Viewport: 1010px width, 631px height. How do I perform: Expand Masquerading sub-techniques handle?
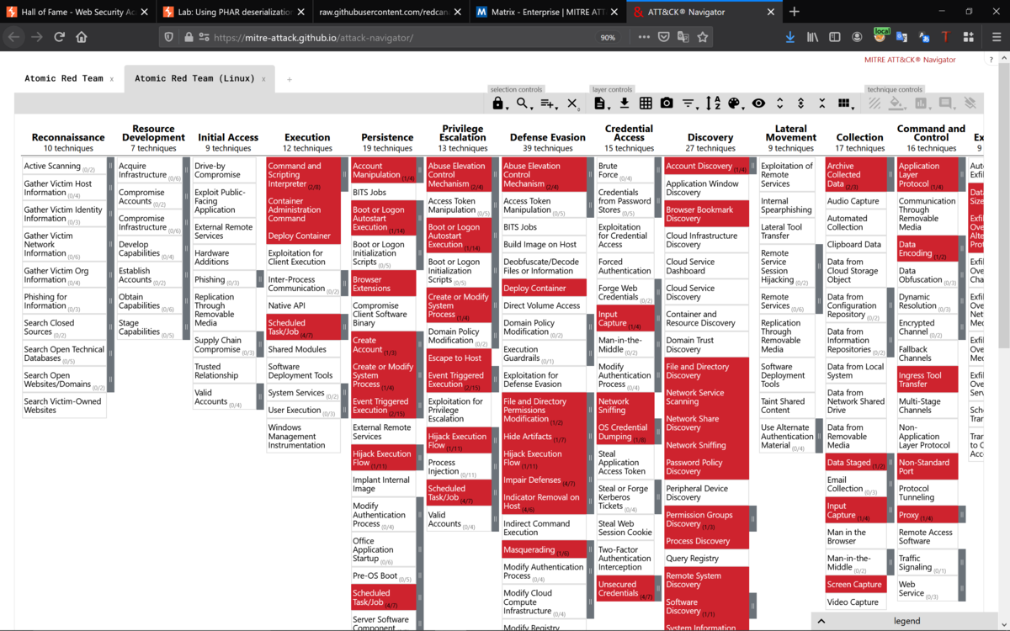pos(591,549)
